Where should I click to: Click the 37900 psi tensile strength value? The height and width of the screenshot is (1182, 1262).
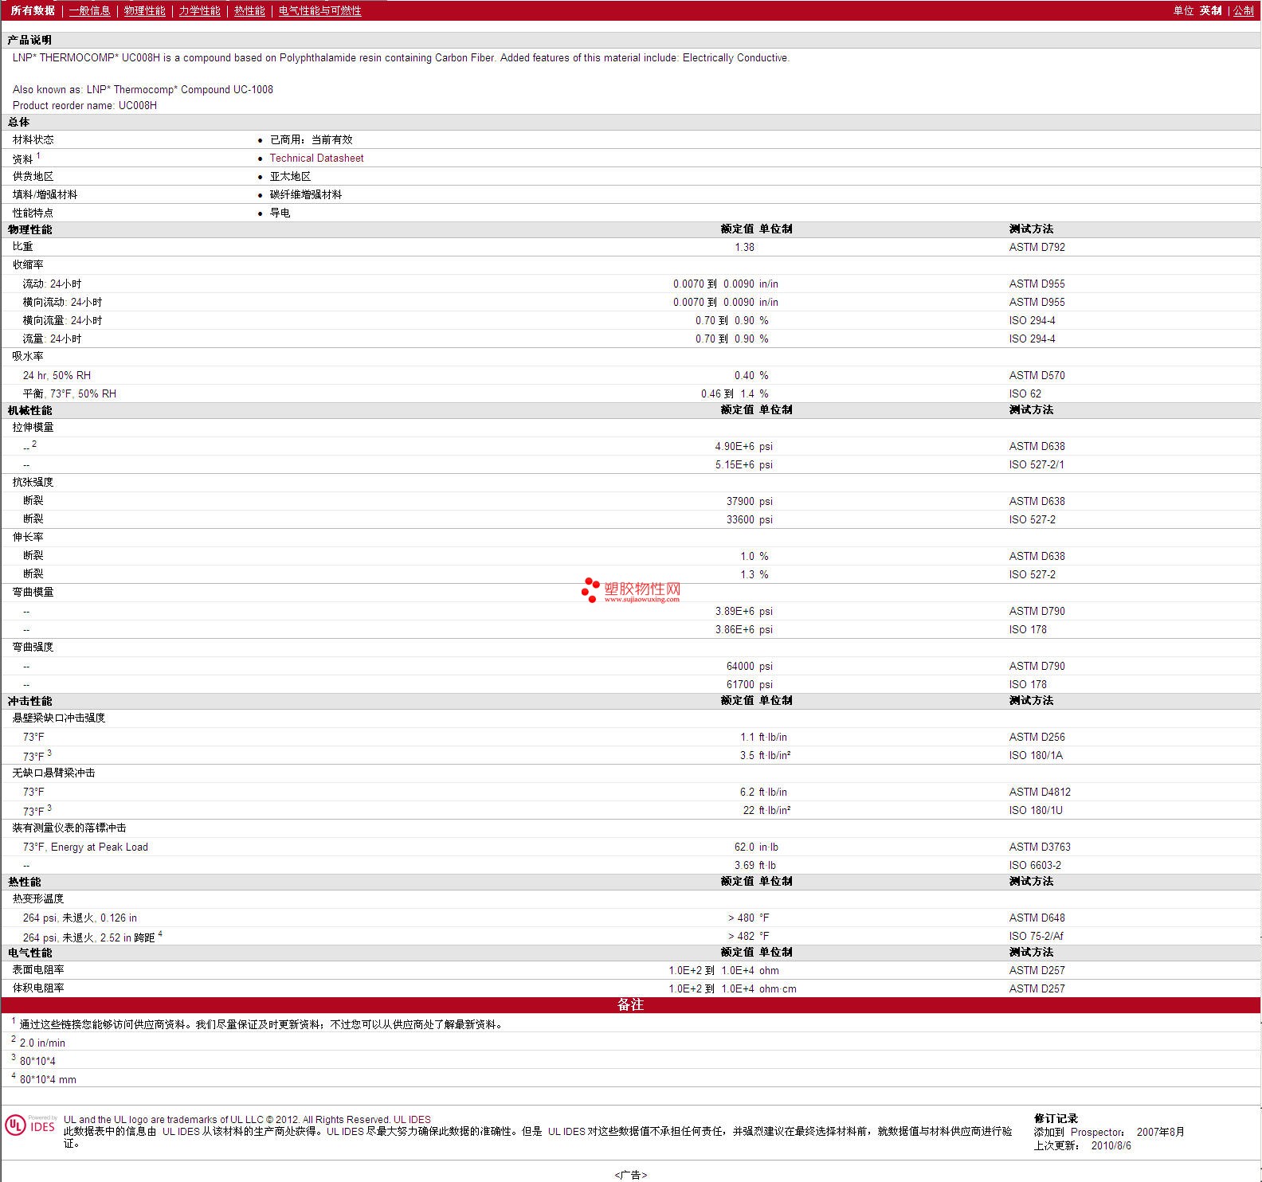click(x=749, y=501)
